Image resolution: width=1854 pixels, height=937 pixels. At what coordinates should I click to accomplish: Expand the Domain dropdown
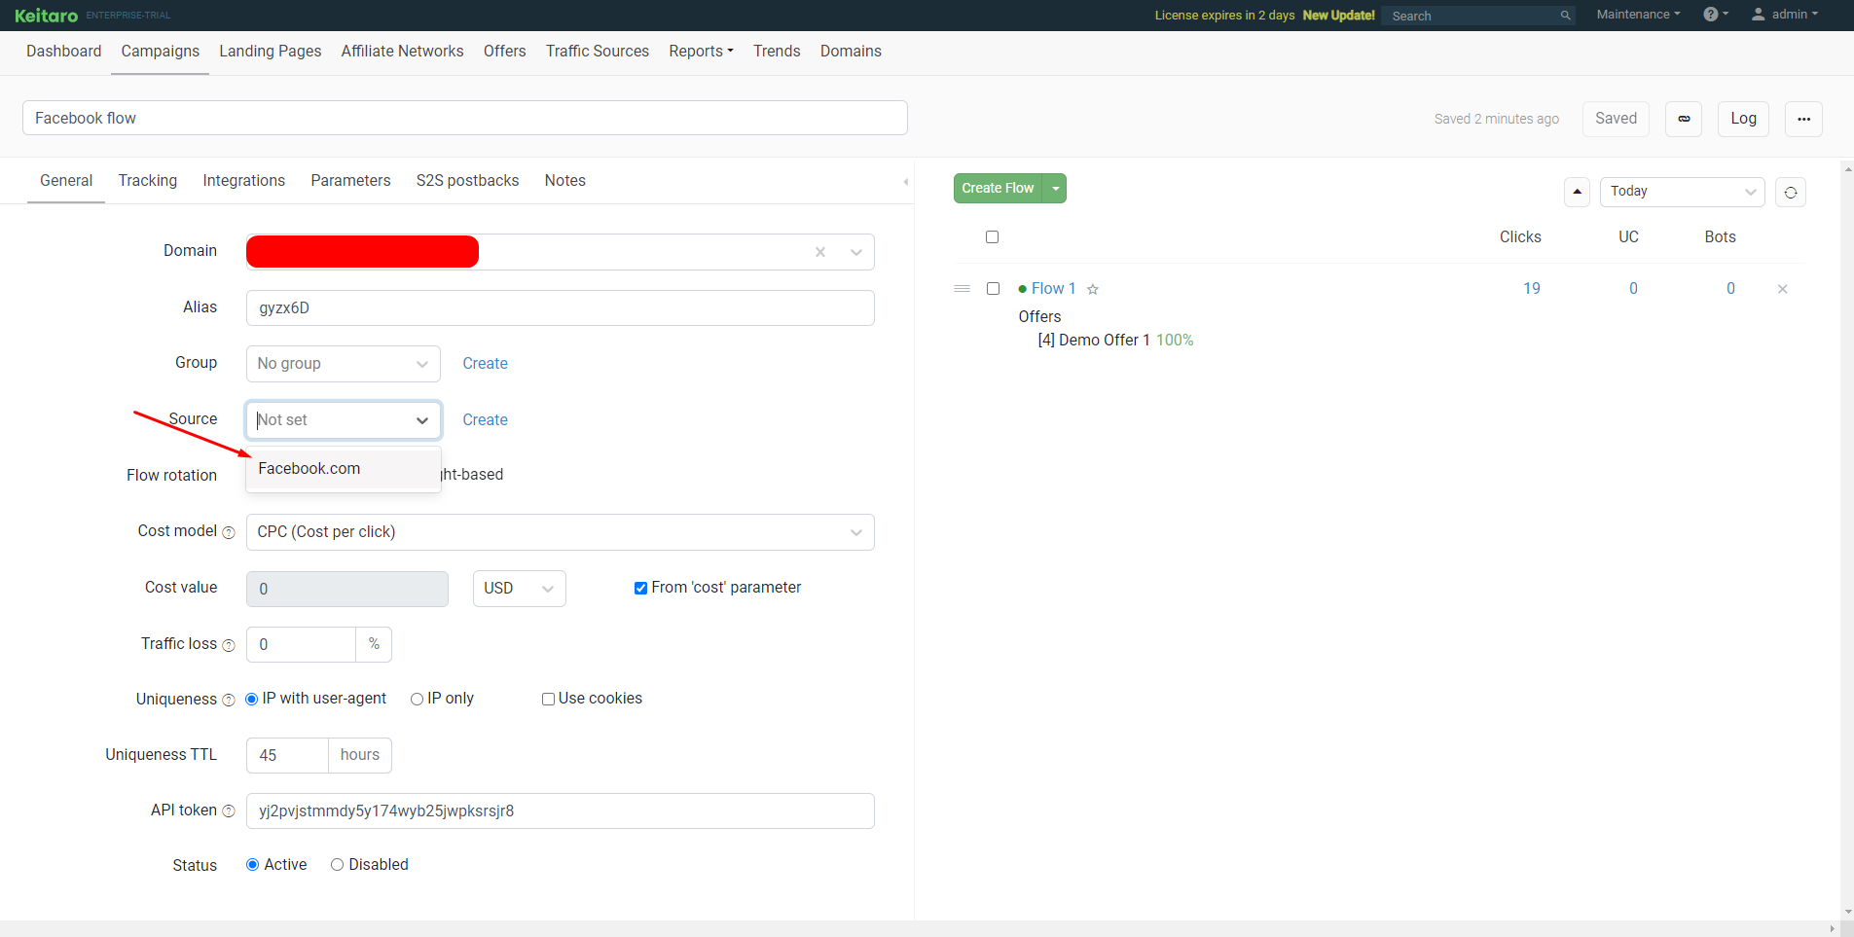tap(856, 252)
